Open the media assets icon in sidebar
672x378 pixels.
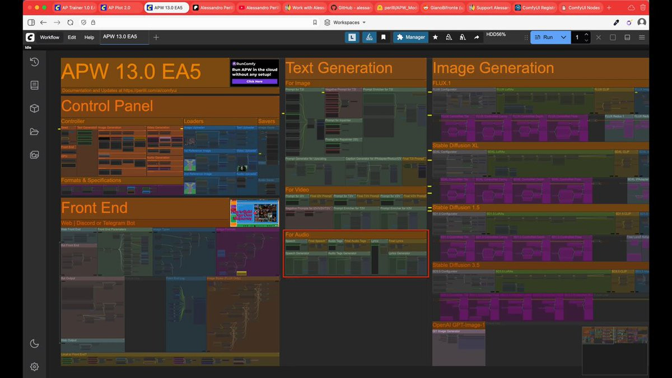[x=34, y=155]
